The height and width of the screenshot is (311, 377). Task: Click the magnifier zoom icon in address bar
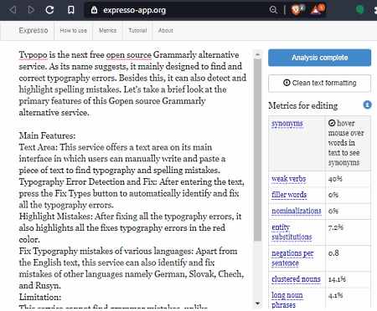click(x=273, y=10)
